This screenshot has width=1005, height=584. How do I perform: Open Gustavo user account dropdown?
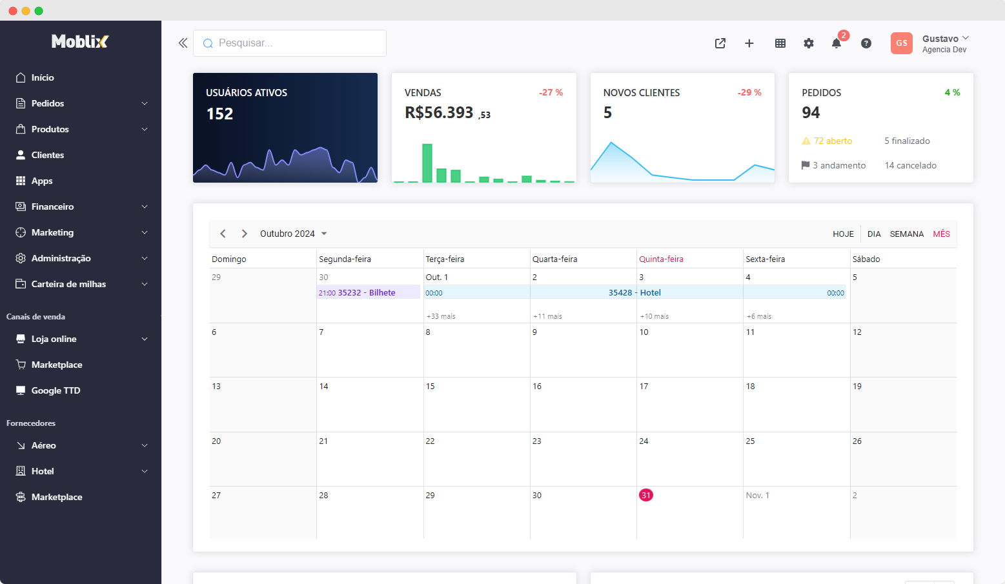(x=945, y=43)
